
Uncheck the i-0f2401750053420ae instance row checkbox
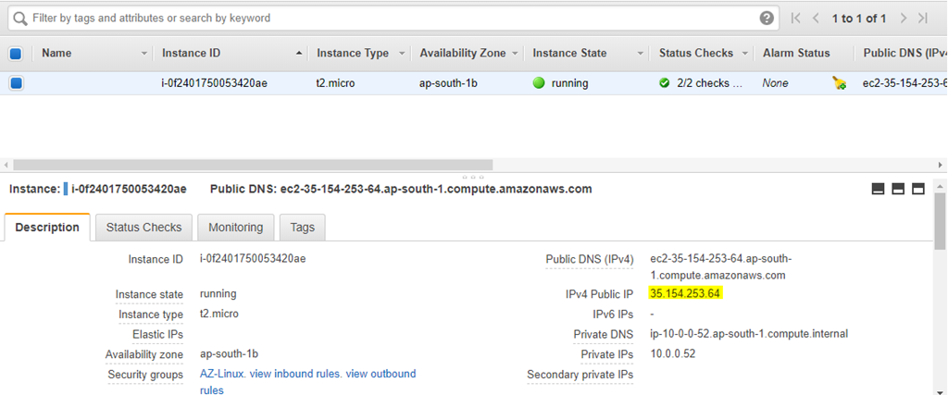point(17,83)
